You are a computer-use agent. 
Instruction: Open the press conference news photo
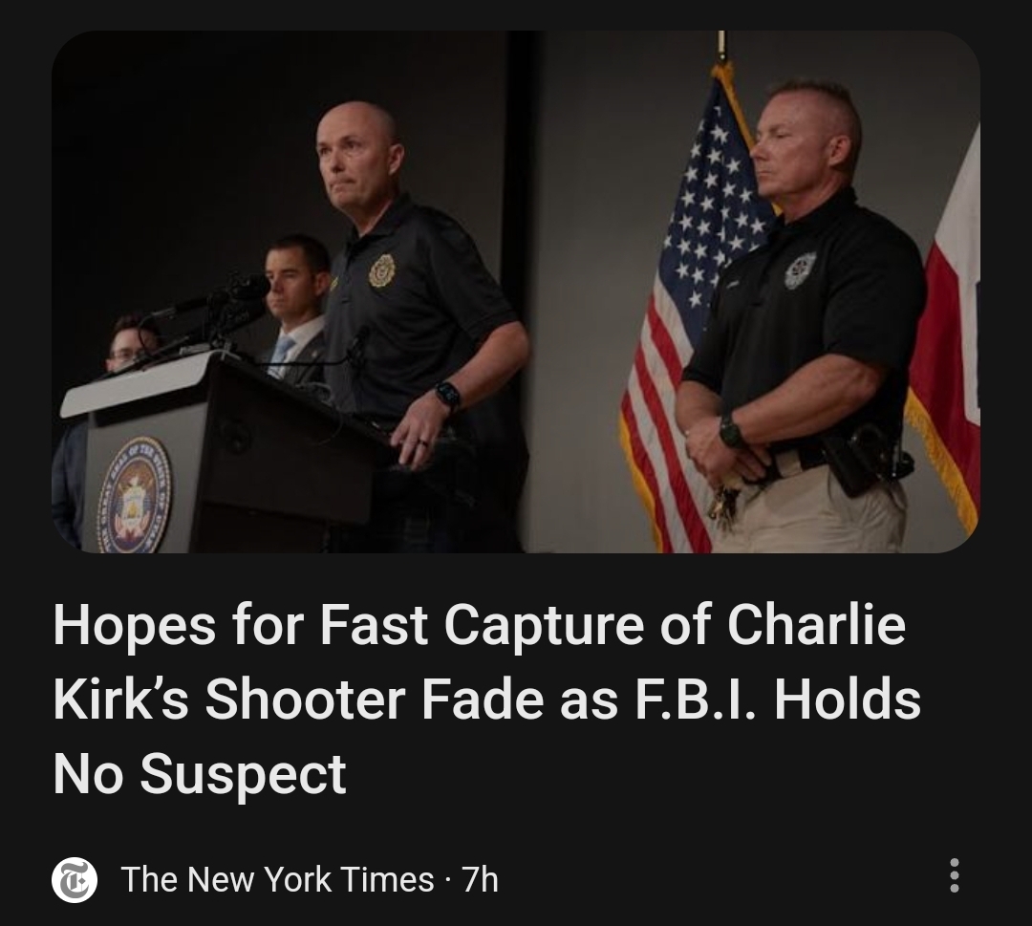515,291
